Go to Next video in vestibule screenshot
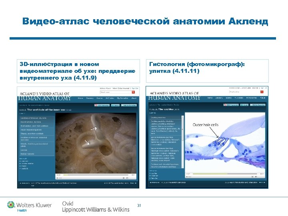The height and width of the screenshot is (216, 288). pos(133,183)
